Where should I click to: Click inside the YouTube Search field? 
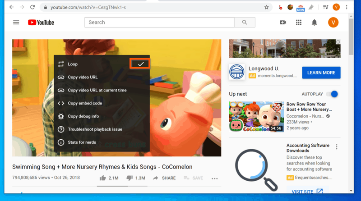click(159, 22)
